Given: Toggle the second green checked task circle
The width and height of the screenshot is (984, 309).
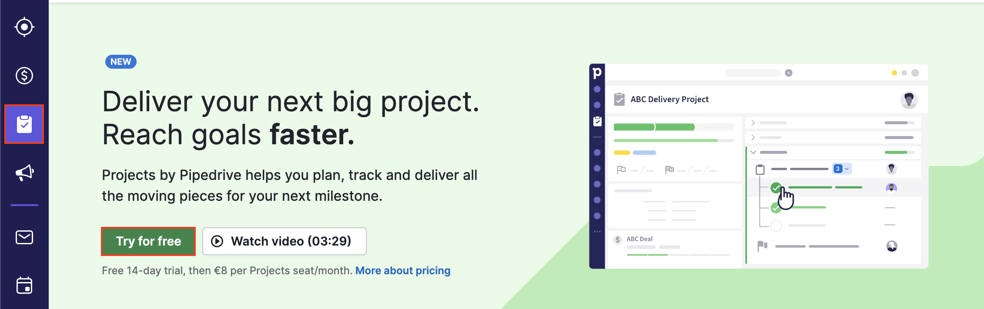Looking at the screenshot, I should click(775, 208).
